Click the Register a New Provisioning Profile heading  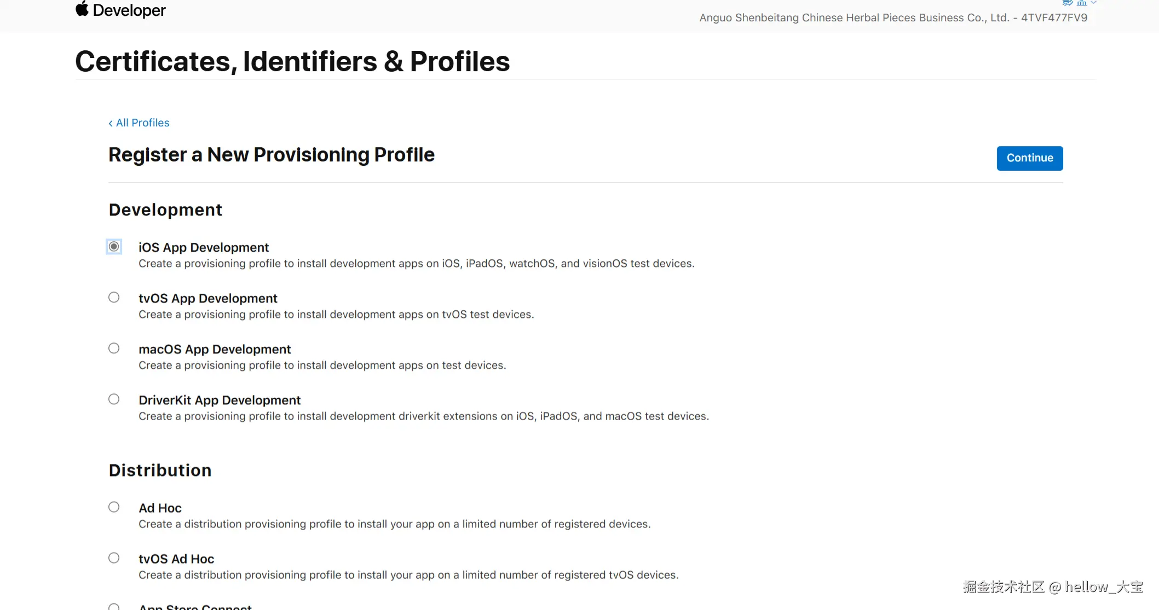(x=272, y=155)
